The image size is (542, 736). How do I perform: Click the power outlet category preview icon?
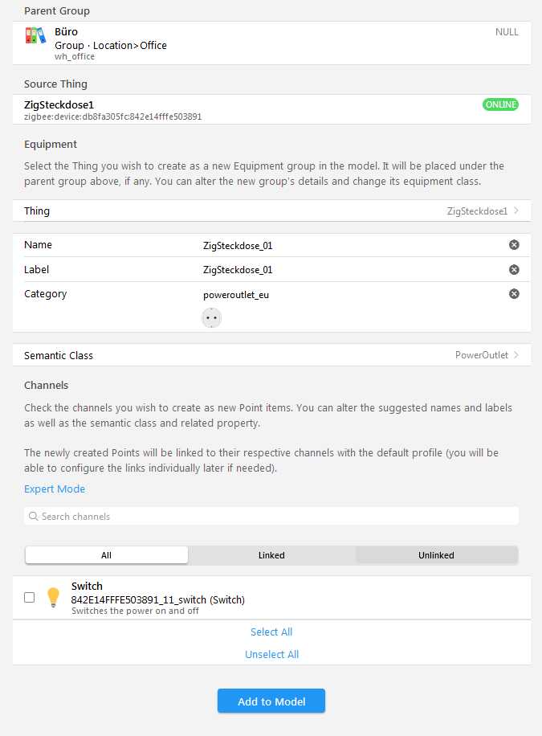[x=211, y=317]
